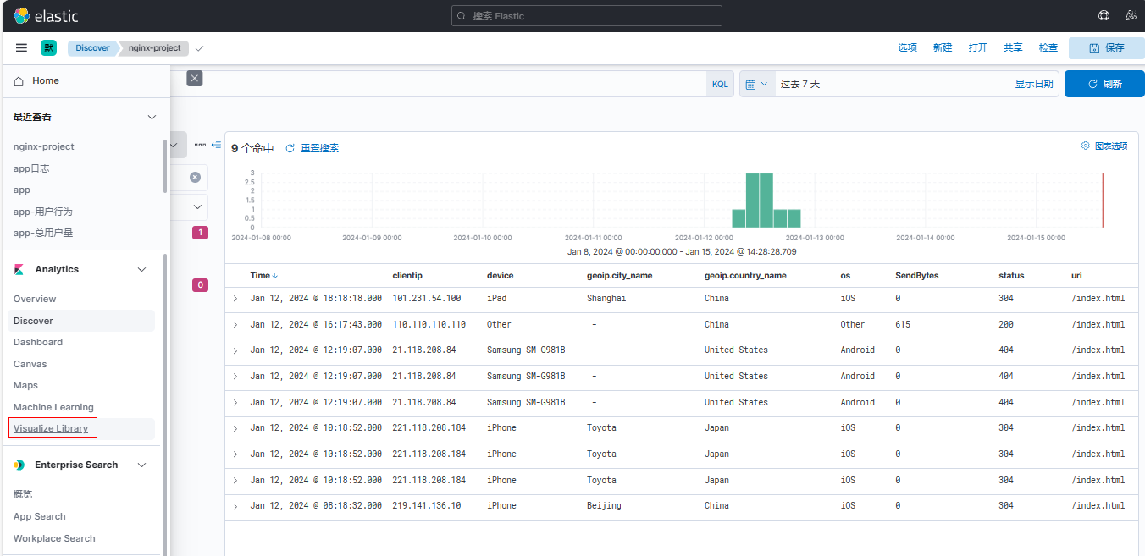Select Dashboard from the Analytics menu
1145x556 pixels.
[x=38, y=342]
